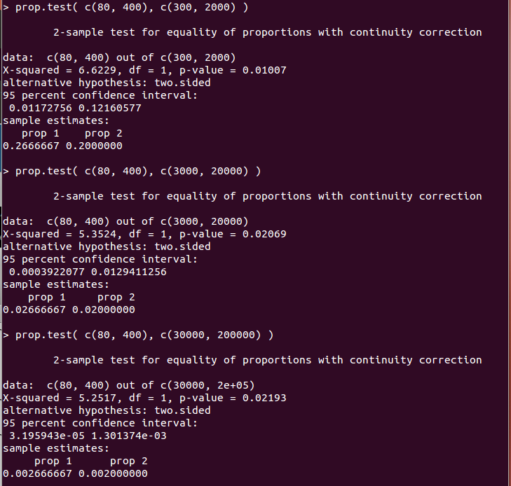The width and height of the screenshot is (511, 486).
Task: Click confidence interval value 0.01172756
Action: pos(41,108)
